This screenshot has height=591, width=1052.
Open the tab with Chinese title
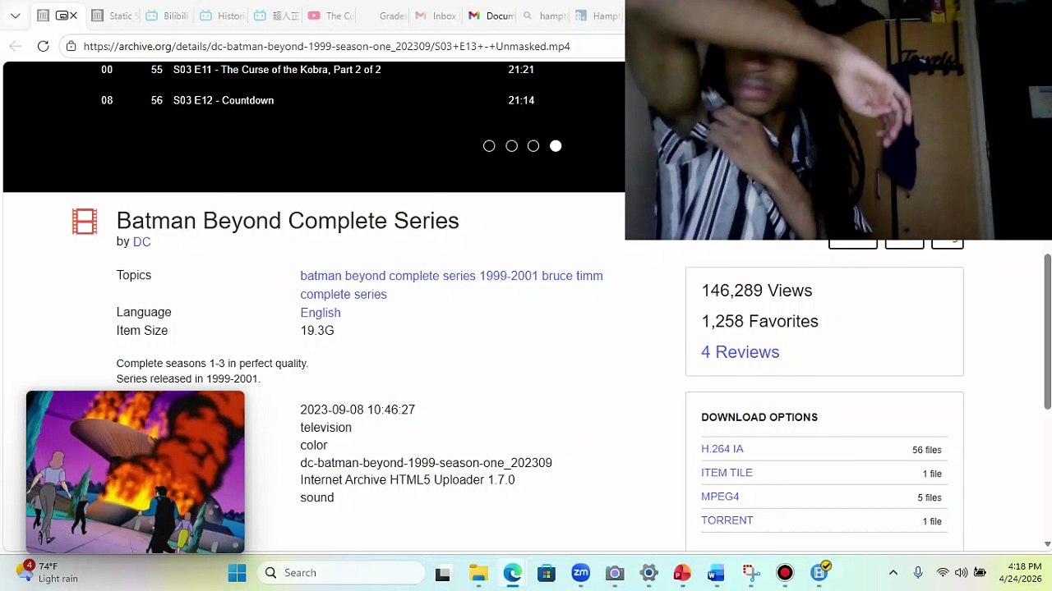[276, 16]
